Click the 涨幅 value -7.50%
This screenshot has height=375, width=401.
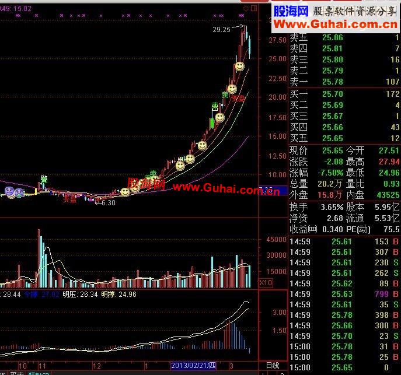[330, 173]
